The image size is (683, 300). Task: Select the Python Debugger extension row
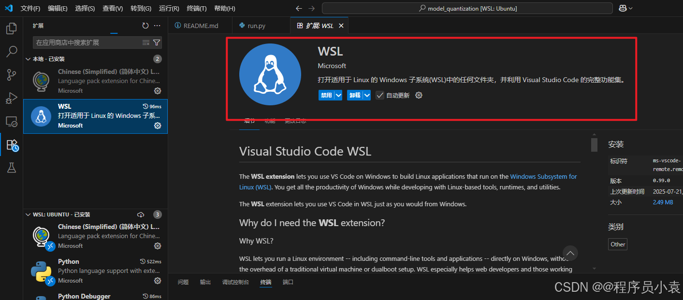[96, 295]
